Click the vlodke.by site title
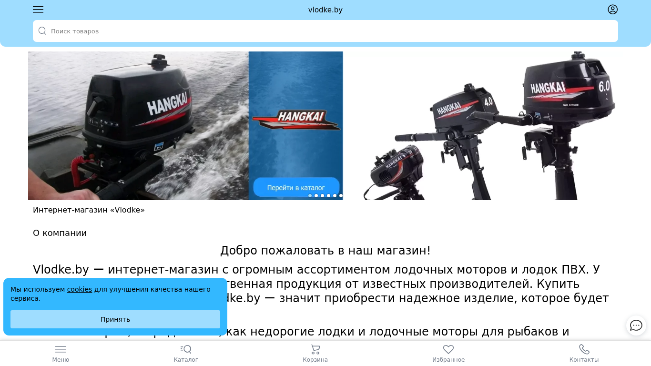Image resolution: width=651 pixels, height=366 pixels. pyautogui.click(x=325, y=10)
